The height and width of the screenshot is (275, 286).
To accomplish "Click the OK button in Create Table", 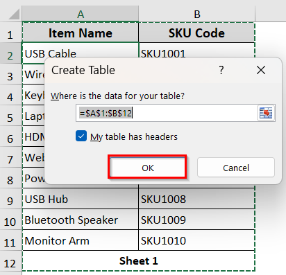I will [x=147, y=168].
